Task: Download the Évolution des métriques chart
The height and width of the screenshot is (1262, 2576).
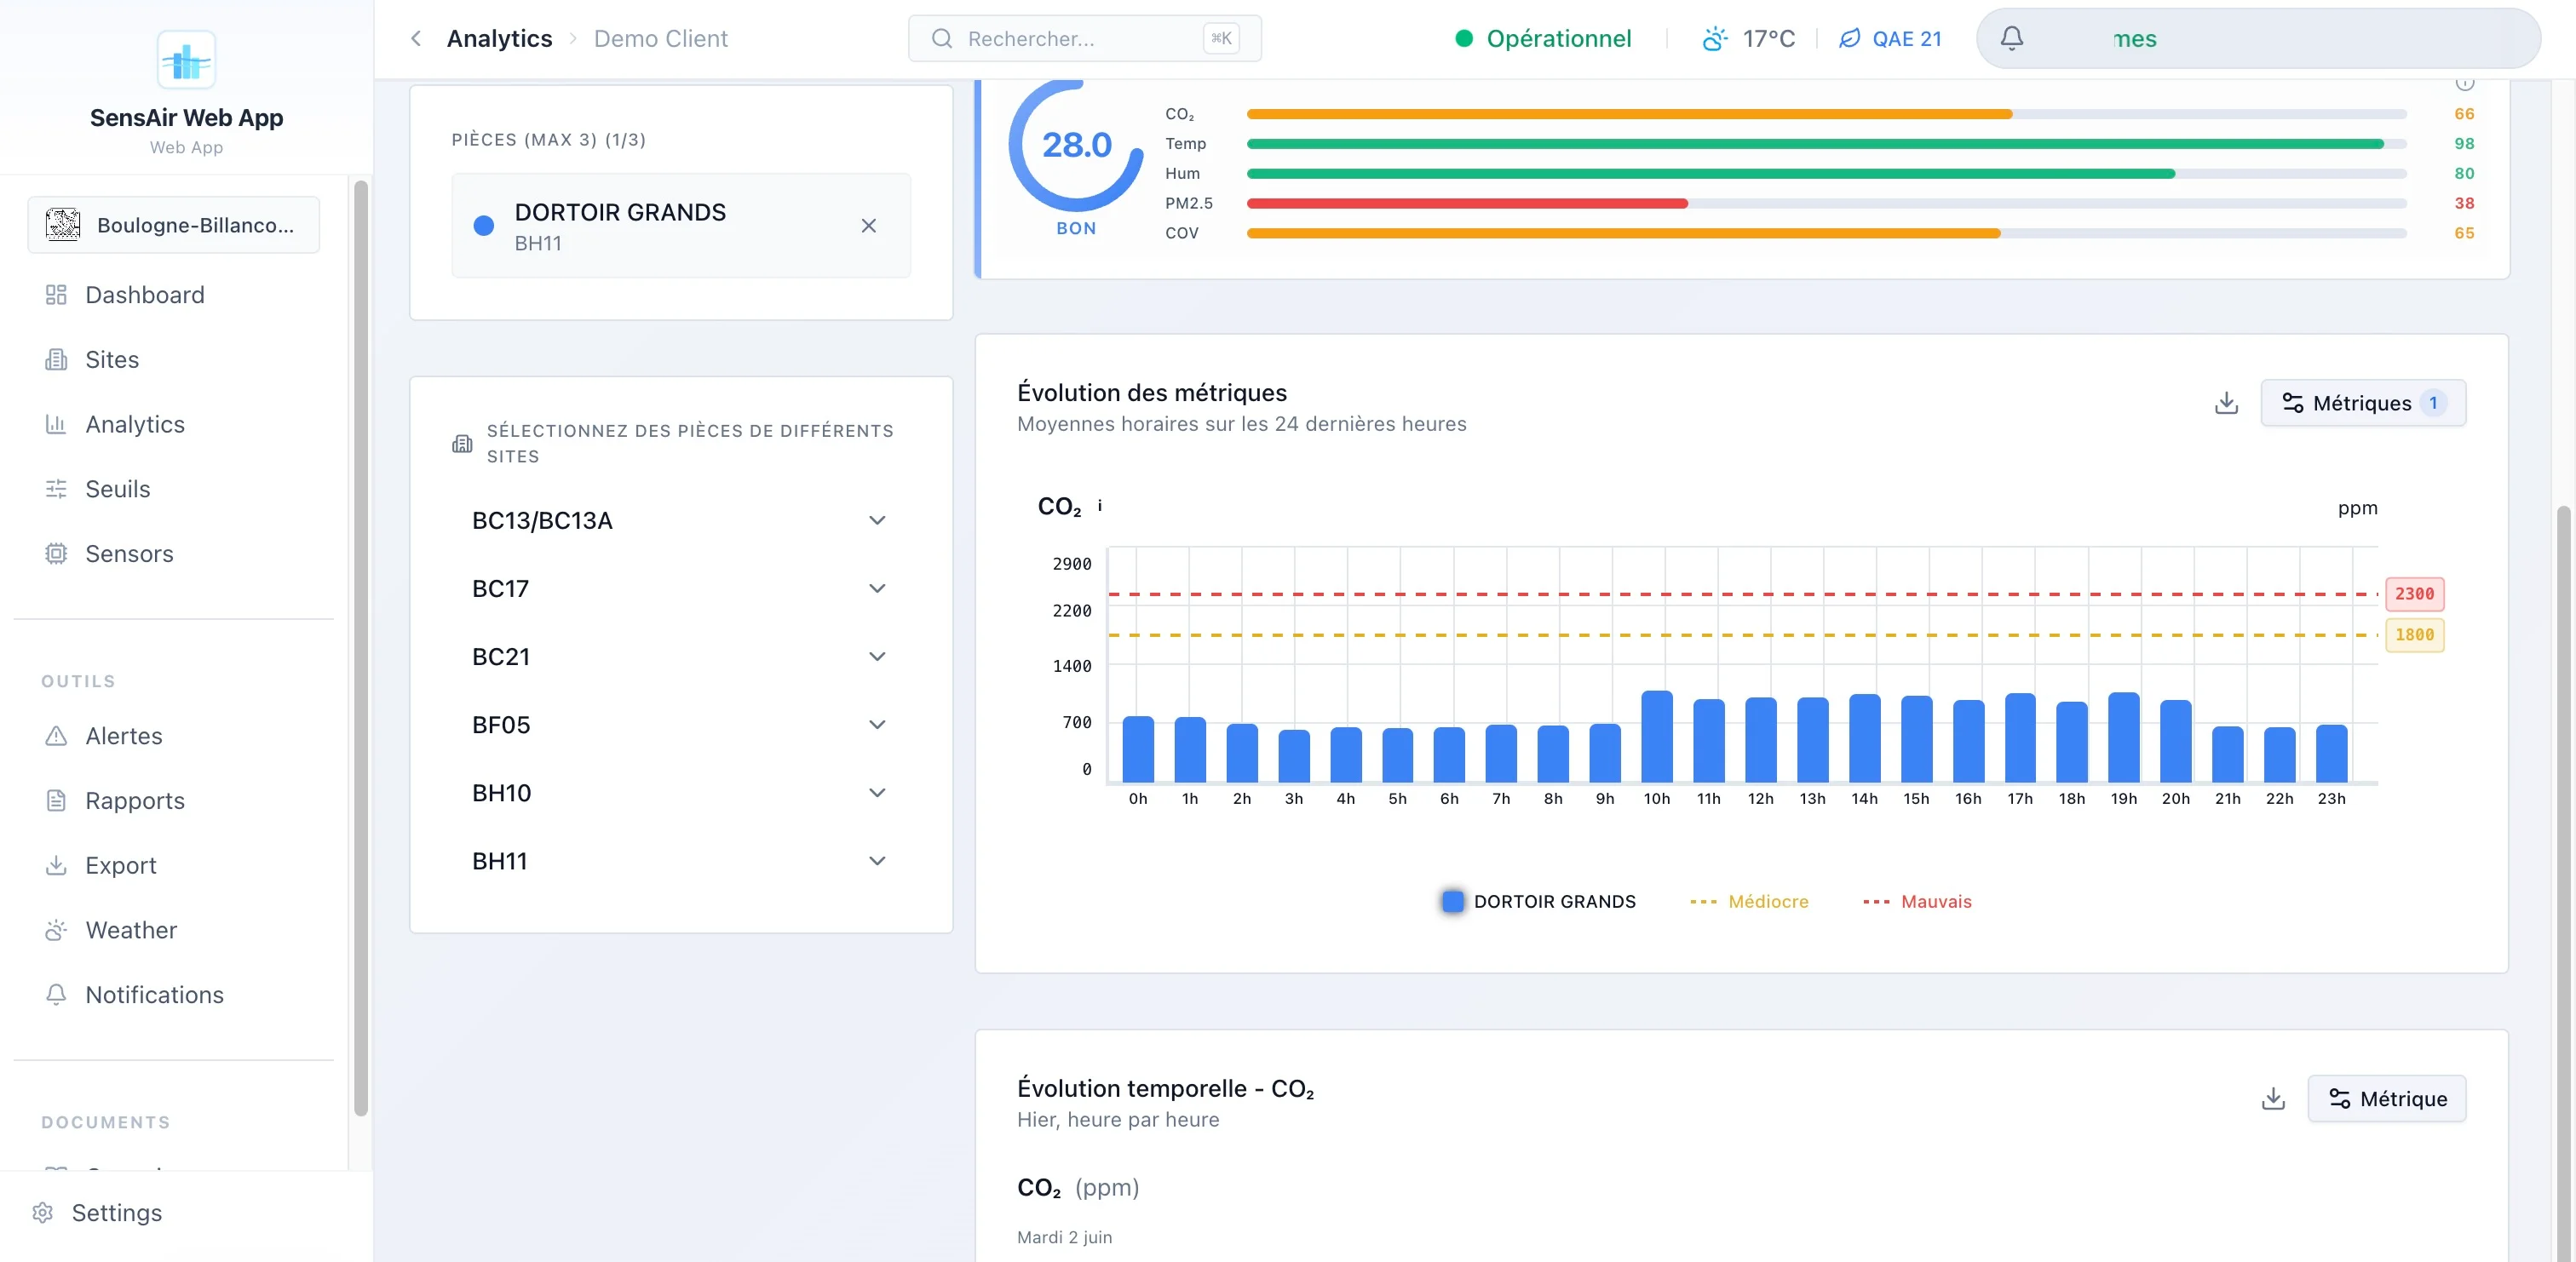Action: coord(2226,403)
